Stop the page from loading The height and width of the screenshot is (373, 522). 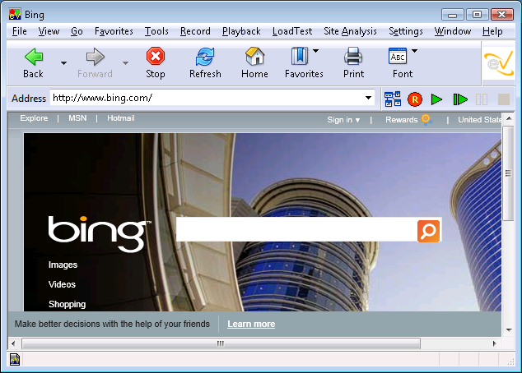click(x=156, y=56)
